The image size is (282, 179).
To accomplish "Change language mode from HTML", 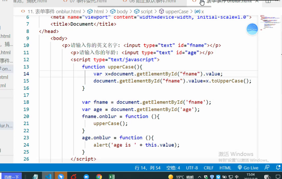I will pos(225,168).
